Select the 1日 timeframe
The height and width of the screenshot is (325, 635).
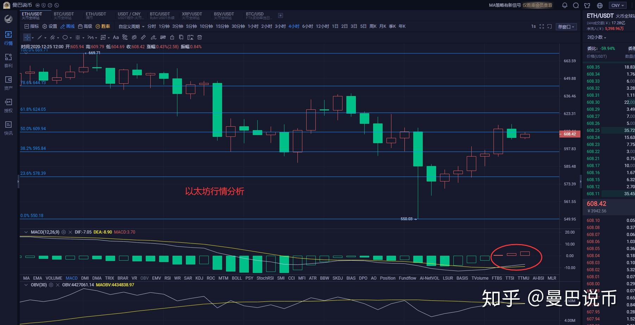(x=335, y=26)
